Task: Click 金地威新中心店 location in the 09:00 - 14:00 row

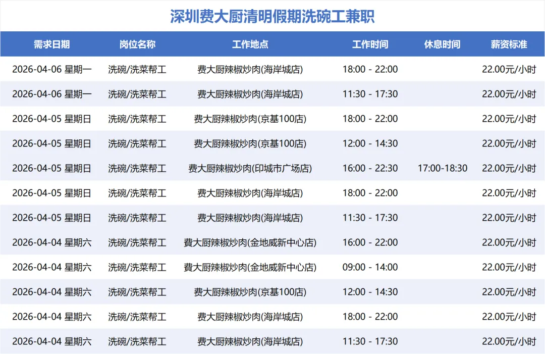Action: pos(250,267)
